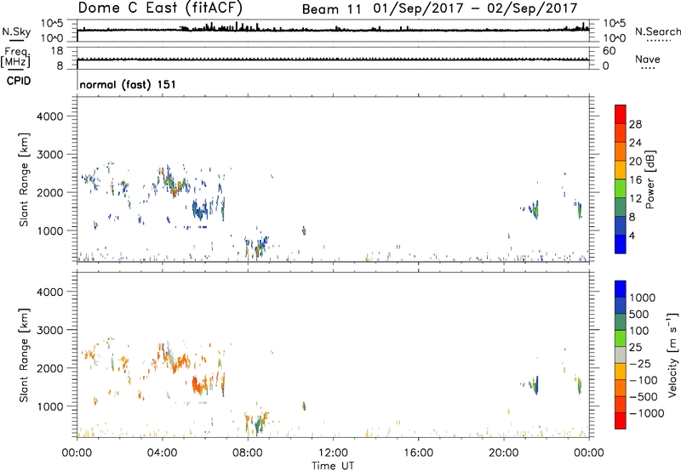Click the frequency trace in the Freq. strip
This screenshot has width=681, height=471.
point(333,60)
